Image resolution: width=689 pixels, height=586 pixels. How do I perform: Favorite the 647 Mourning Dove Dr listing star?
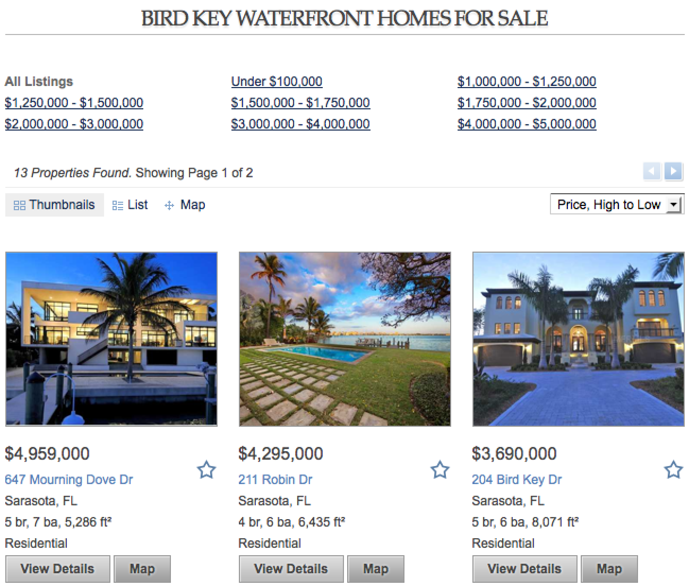[206, 470]
